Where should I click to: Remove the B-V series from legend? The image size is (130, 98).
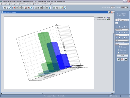[x=109, y=19]
